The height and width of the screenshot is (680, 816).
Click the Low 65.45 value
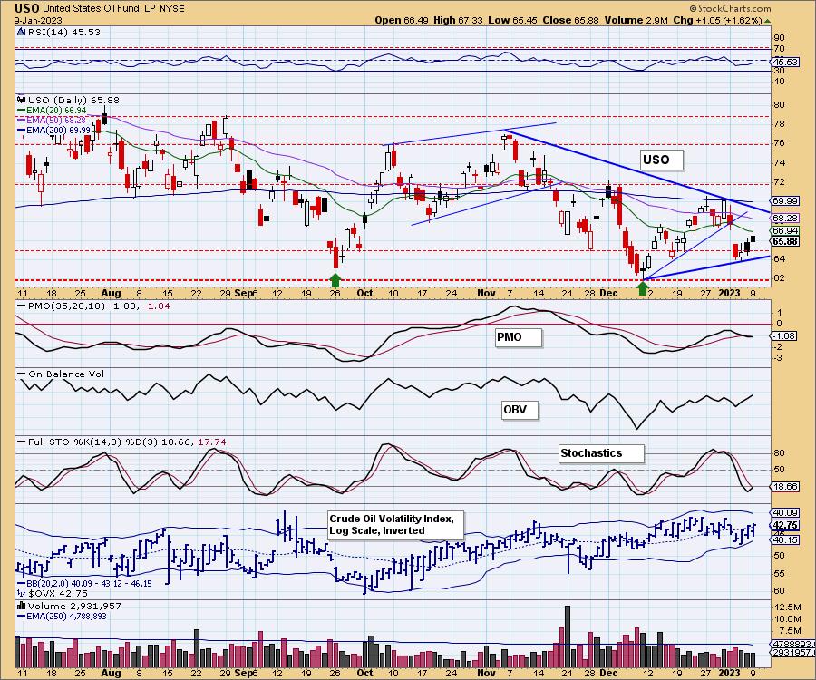(512, 20)
